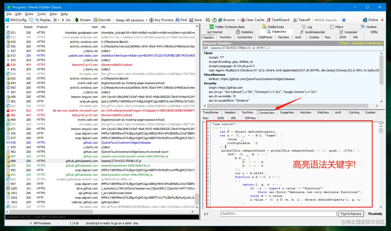The image size is (391, 231).
Task: Switch to the Composer tab
Action: tap(348, 32)
